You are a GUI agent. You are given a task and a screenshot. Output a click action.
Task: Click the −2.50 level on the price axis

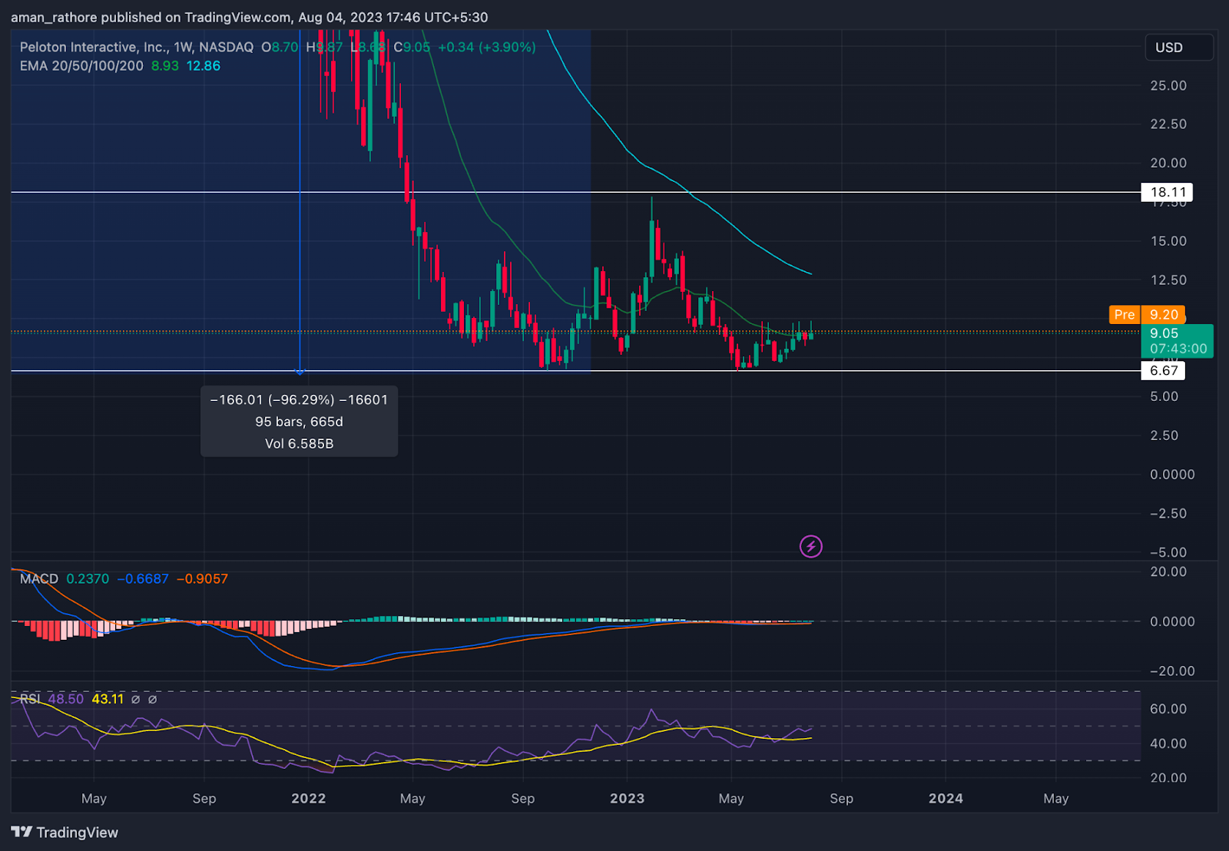(1168, 513)
